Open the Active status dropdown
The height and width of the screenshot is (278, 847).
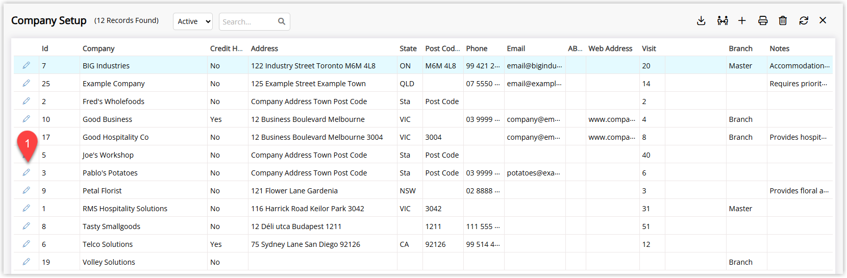pos(193,21)
